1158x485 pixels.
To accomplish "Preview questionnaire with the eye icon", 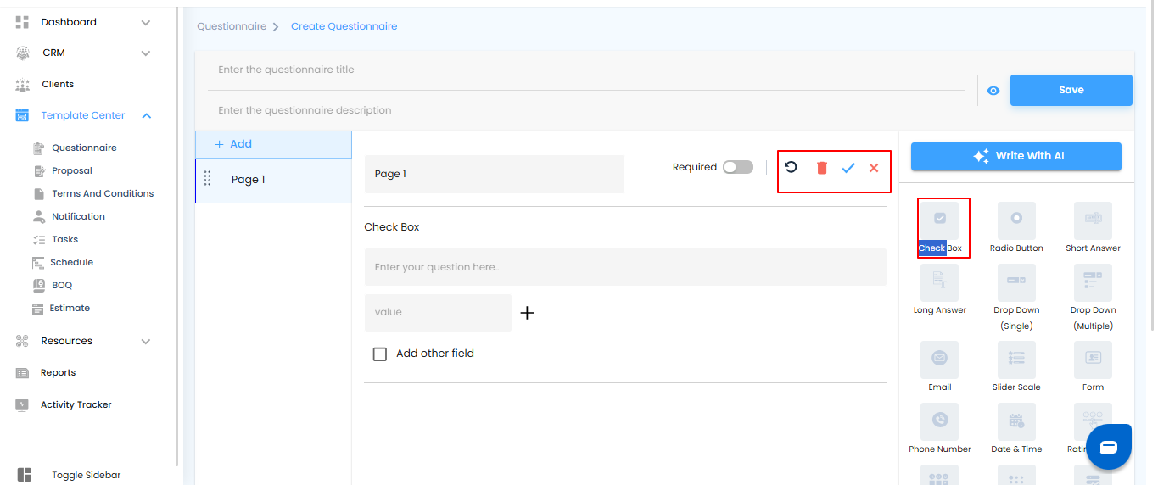I will 993,91.
